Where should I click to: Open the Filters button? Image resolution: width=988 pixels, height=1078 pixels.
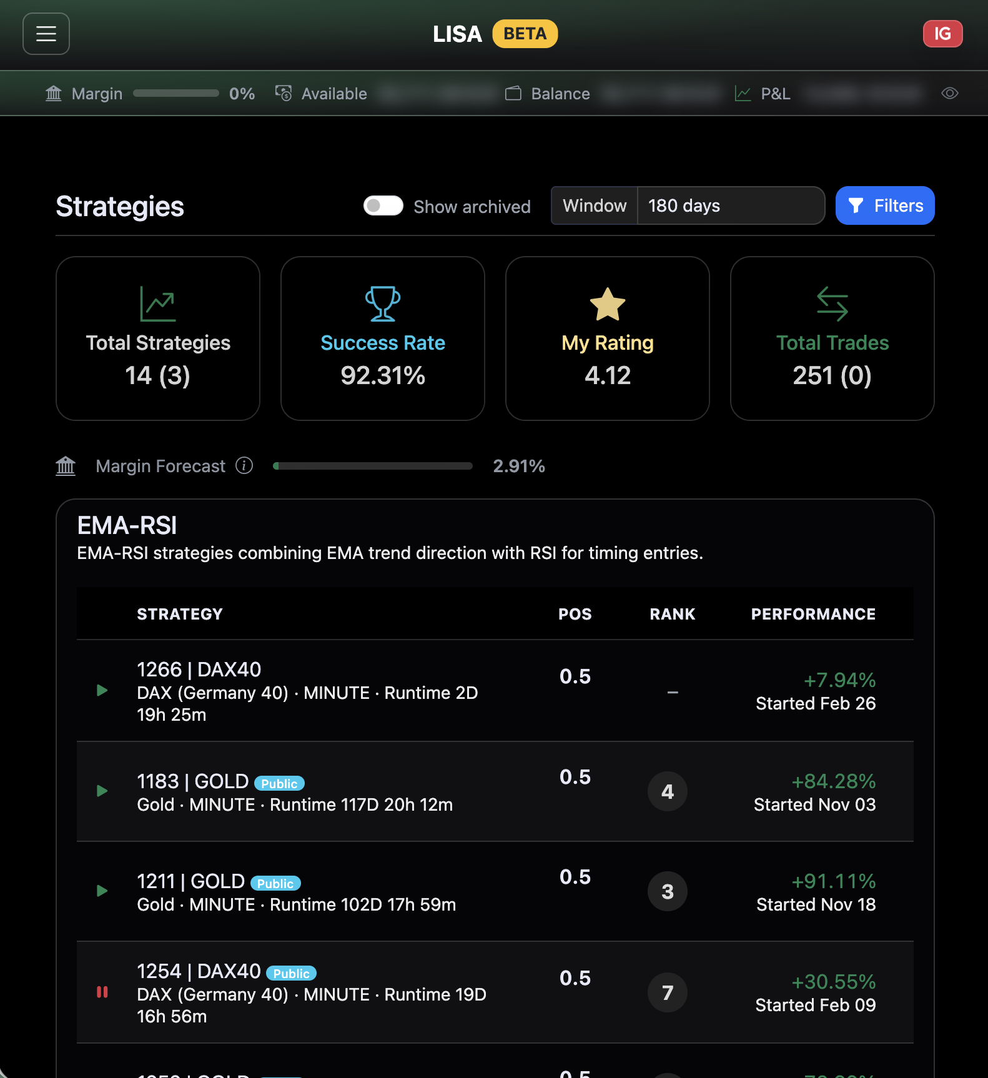tap(885, 205)
